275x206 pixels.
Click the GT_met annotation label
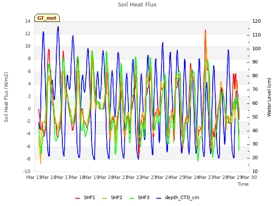(47, 18)
